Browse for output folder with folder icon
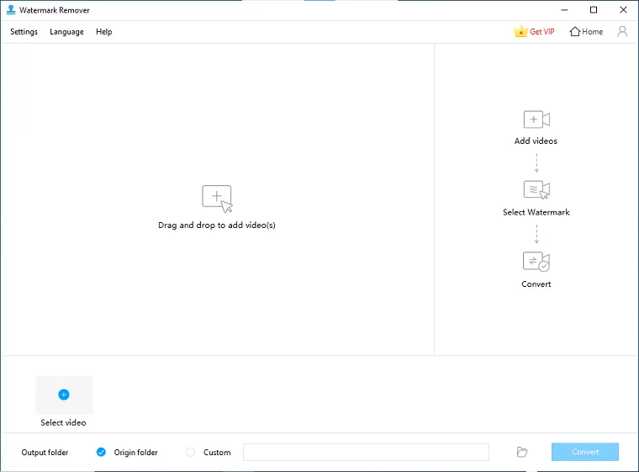This screenshot has width=639, height=472. click(x=522, y=452)
